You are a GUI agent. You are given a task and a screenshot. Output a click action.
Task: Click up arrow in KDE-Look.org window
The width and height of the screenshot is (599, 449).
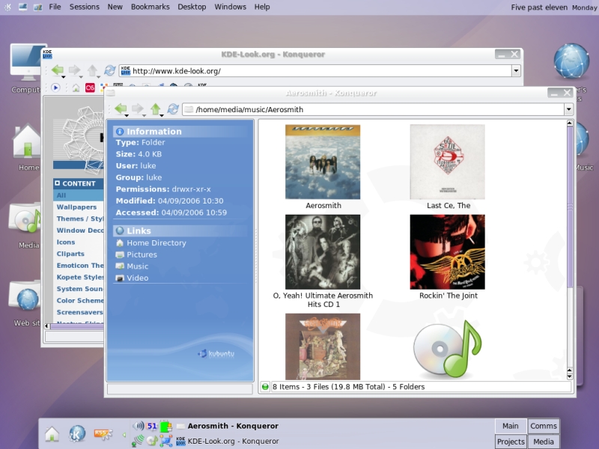(x=92, y=70)
